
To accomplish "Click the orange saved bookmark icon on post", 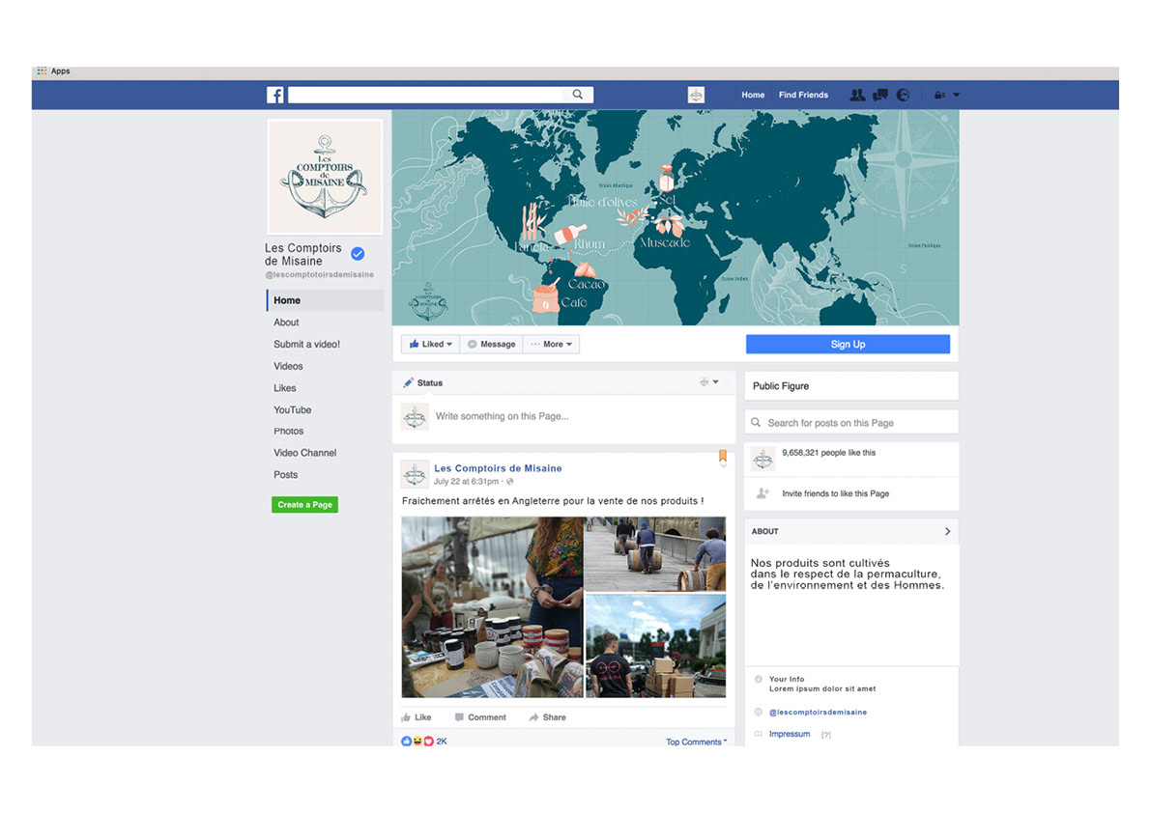I will pos(722,455).
